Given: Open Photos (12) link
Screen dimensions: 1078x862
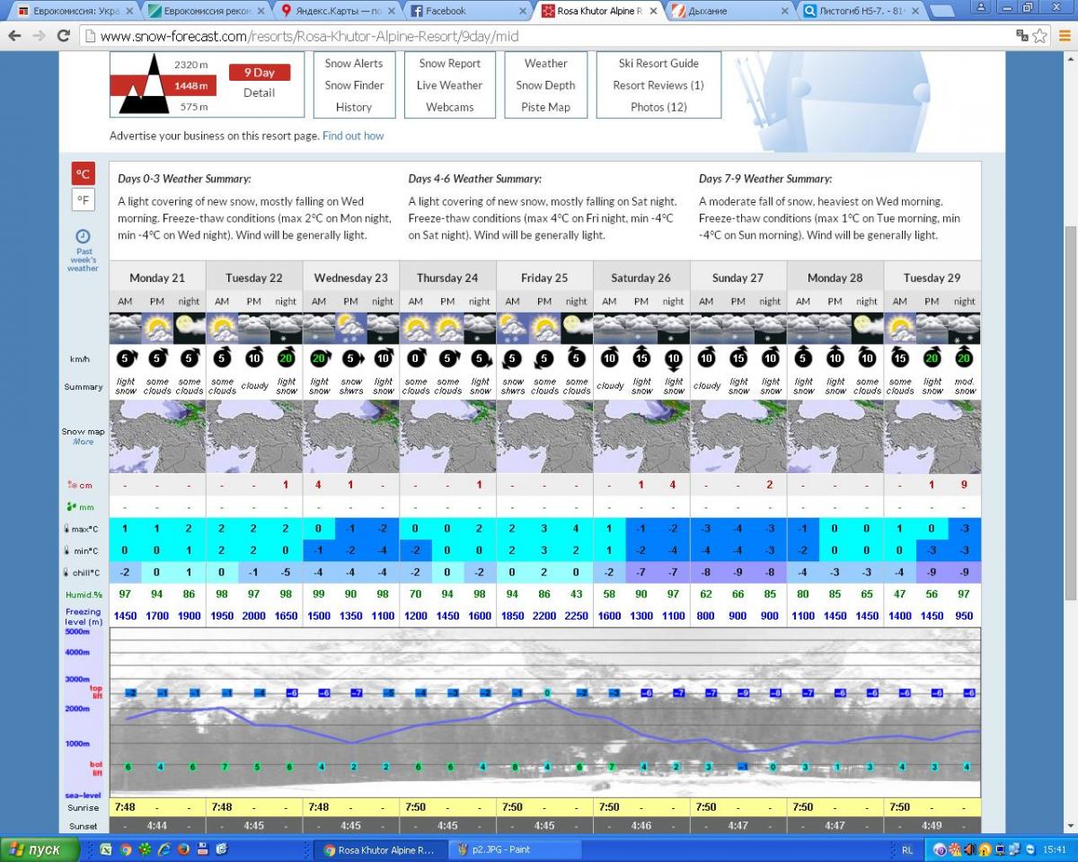Looking at the screenshot, I should point(658,107).
